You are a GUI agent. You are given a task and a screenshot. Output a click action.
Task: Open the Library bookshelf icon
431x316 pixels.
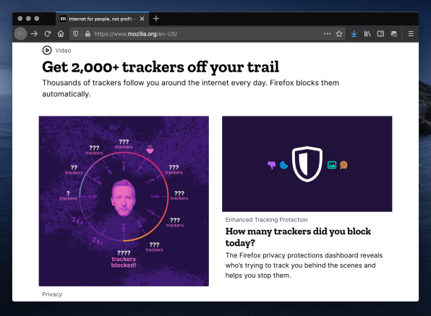pyautogui.click(x=367, y=34)
